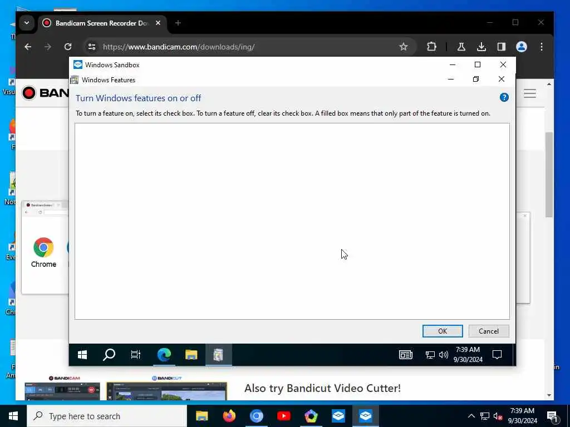Open the Sandbox notification center
The image size is (570, 427).
click(497, 355)
